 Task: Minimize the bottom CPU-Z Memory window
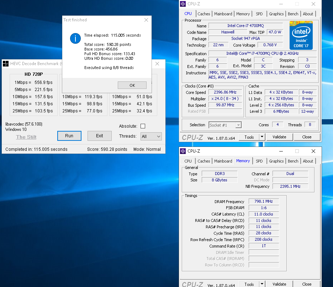[x=281, y=151]
